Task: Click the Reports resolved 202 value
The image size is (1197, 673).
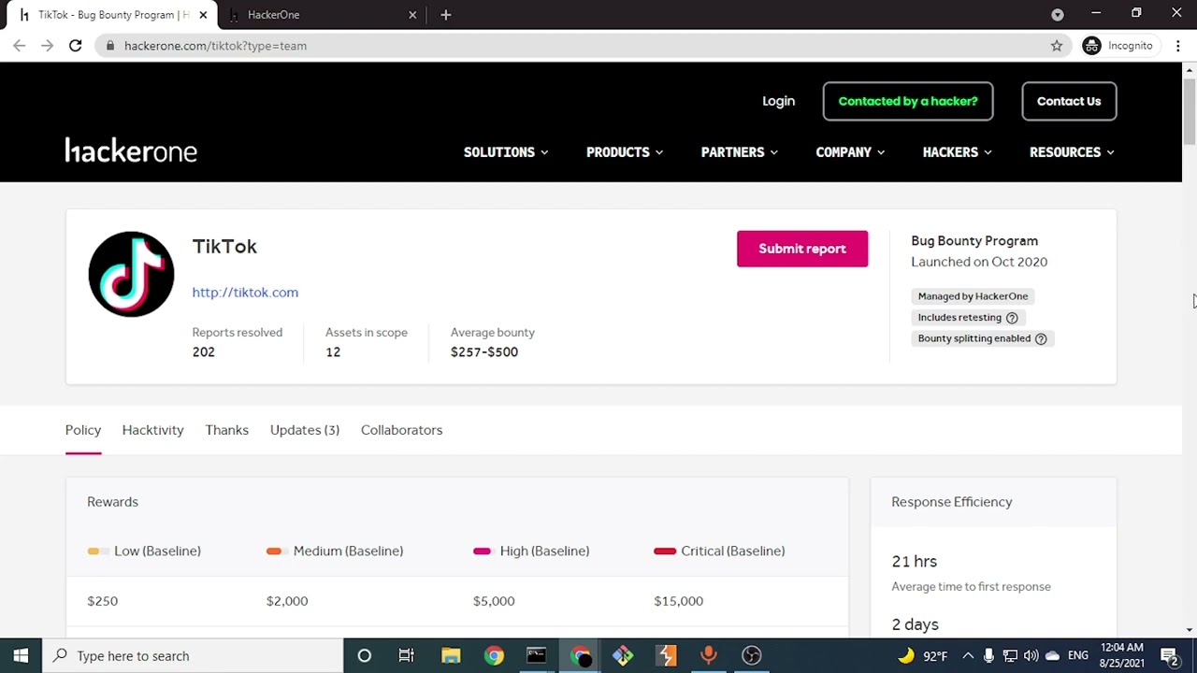Action: point(203,352)
